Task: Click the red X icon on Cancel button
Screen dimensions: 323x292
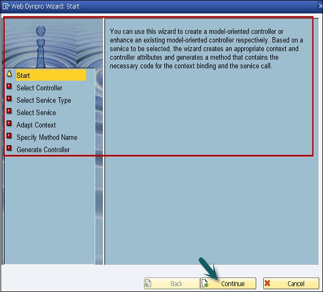Action: 268,283
